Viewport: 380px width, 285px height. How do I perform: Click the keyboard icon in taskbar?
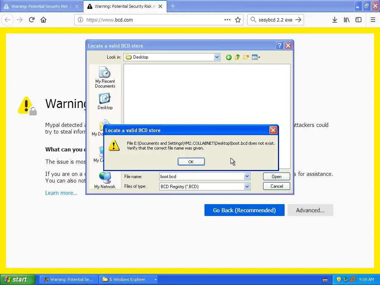click(x=325, y=280)
